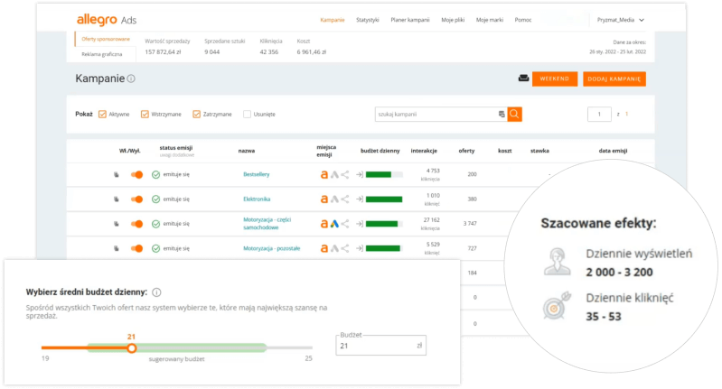
Task: Open Motoryzacja - pozostałe campaign link
Action: [x=272, y=248]
